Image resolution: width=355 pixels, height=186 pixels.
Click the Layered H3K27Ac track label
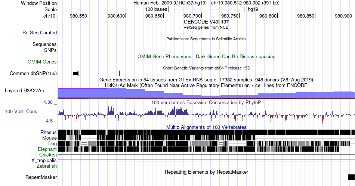pyautogui.click(x=24, y=90)
